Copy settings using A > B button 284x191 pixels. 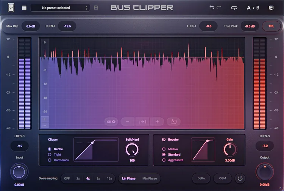point(253,8)
